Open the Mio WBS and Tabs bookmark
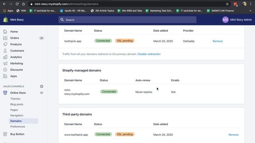The width and height of the screenshot is (255, 143). click(x=130, y=11)
